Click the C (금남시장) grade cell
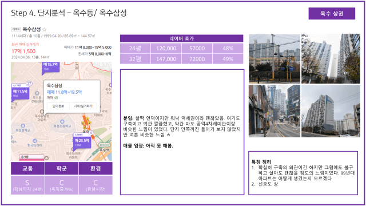366x206 pixels. coord(96,185)
